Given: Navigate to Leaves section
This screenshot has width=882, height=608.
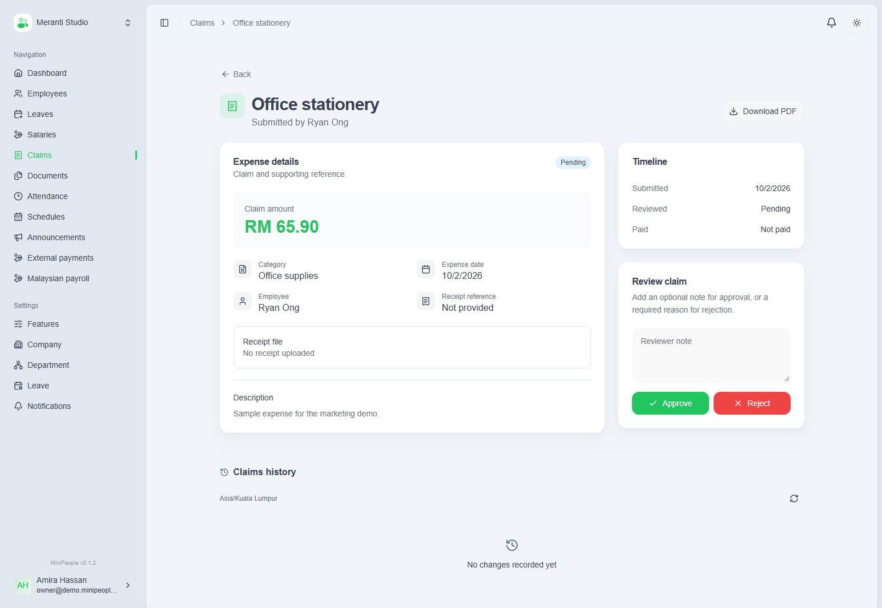Looking at the screenshot, I should click(x=73, y=114).
